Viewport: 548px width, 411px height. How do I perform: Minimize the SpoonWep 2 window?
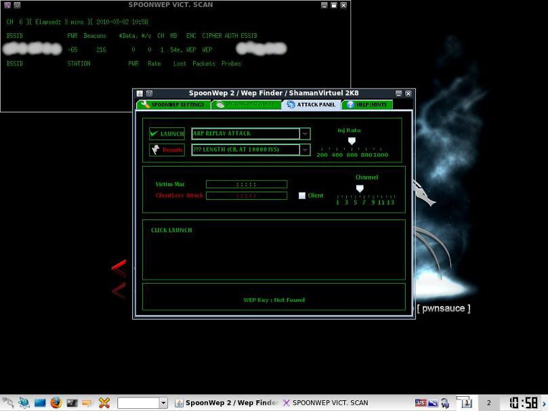pyautogui.click(x=398, y=93)
